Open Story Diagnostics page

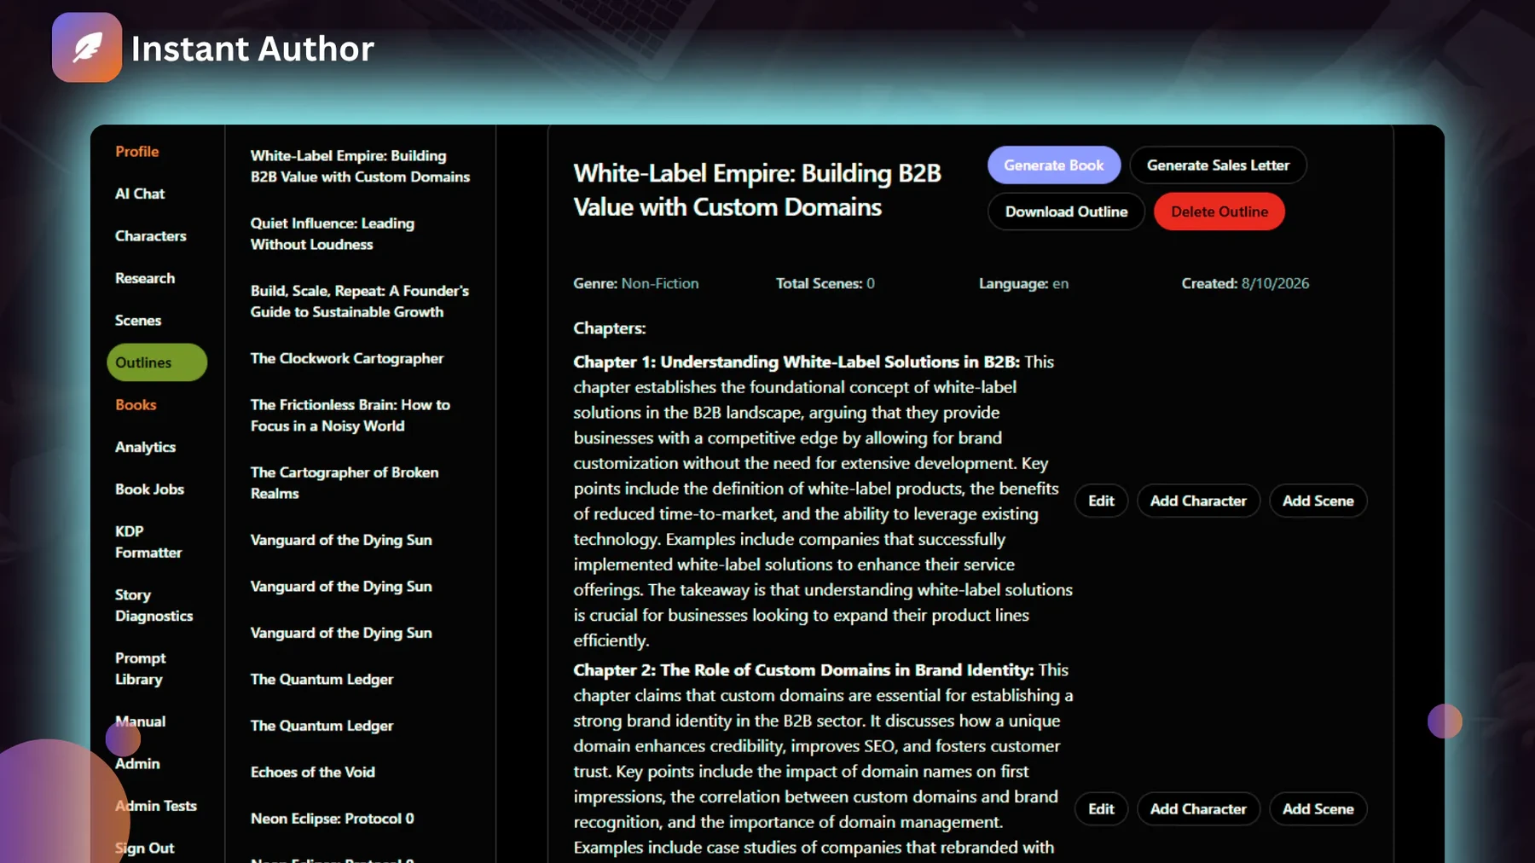(153, 605)
